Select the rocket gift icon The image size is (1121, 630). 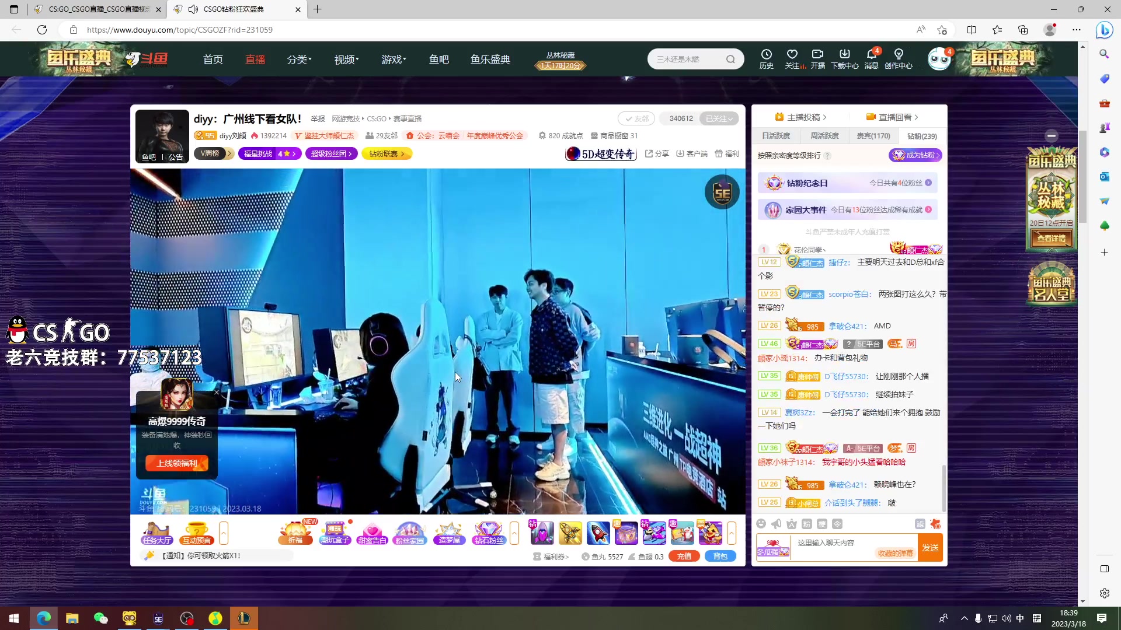598,533
